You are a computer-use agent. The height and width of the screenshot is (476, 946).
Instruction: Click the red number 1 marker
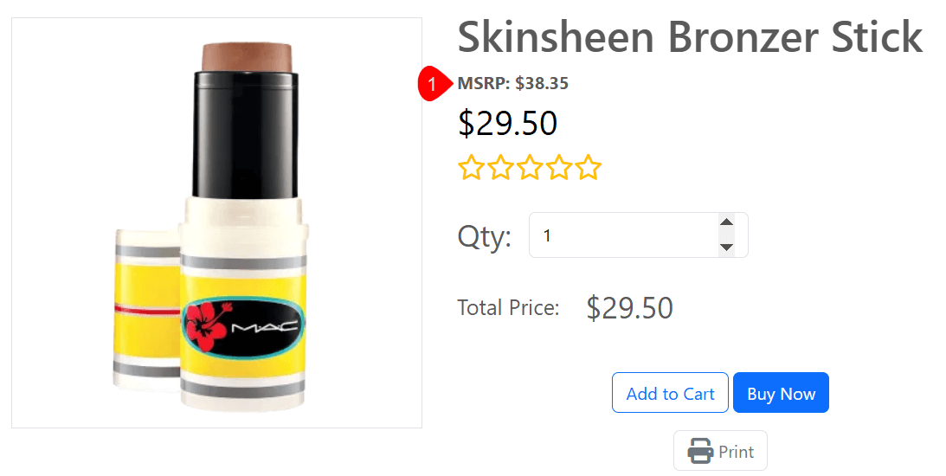click(x=432, y=84)
